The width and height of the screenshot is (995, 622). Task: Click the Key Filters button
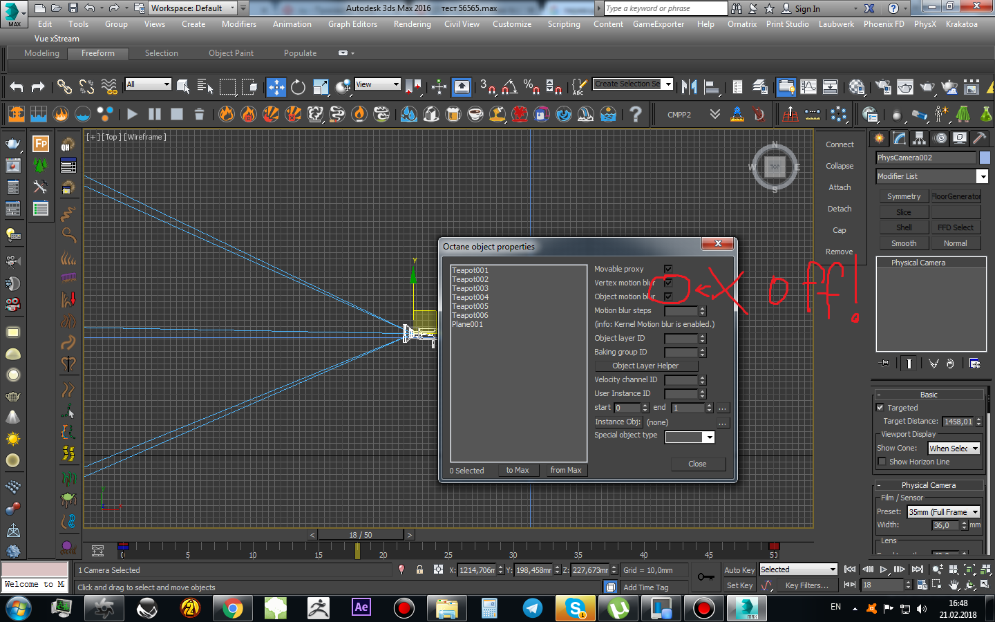807,585
